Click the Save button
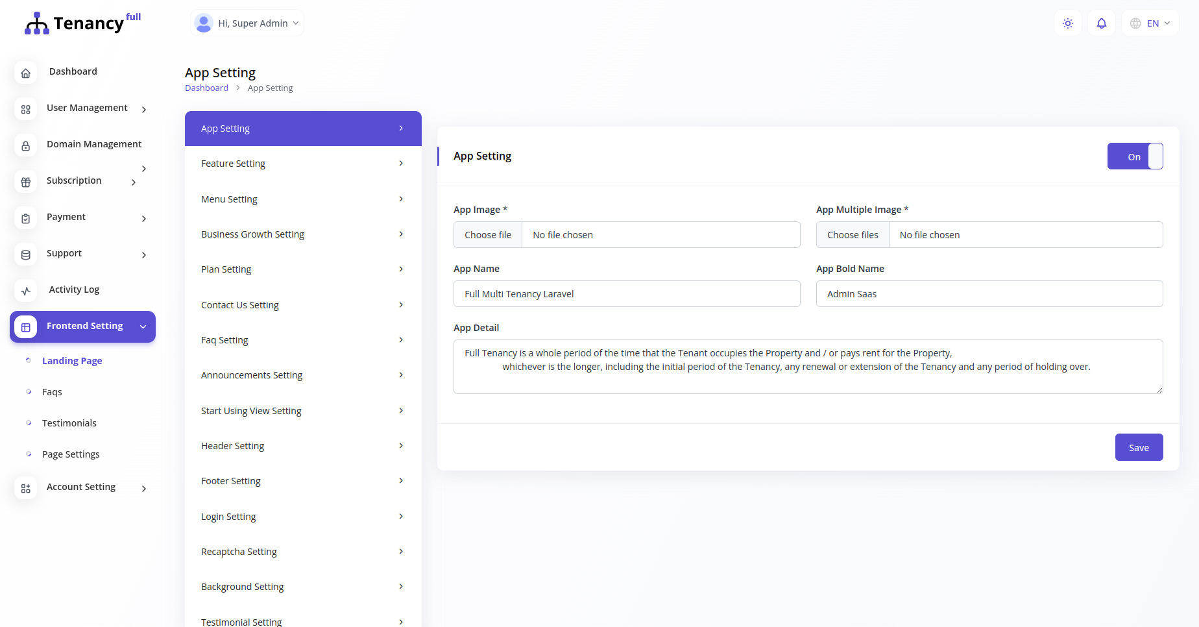This screenshot has height=627, width=1199. 1139,447
